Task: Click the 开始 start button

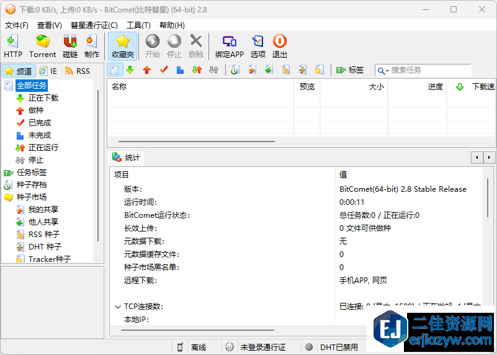Action: click(x=153, y=47)
